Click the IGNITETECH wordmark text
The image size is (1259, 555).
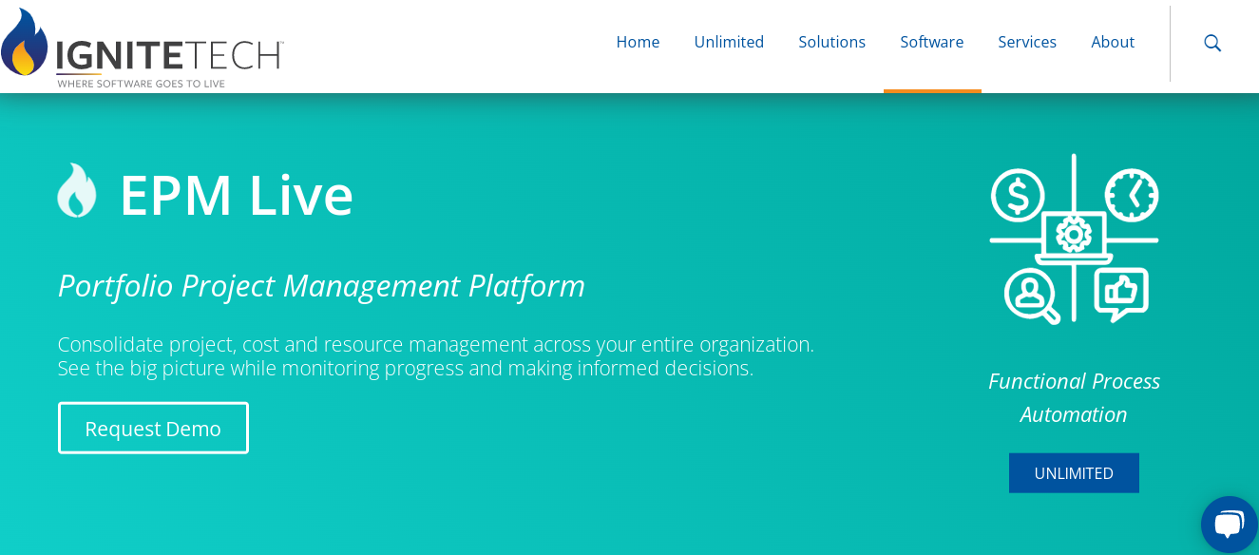point(169,55)
